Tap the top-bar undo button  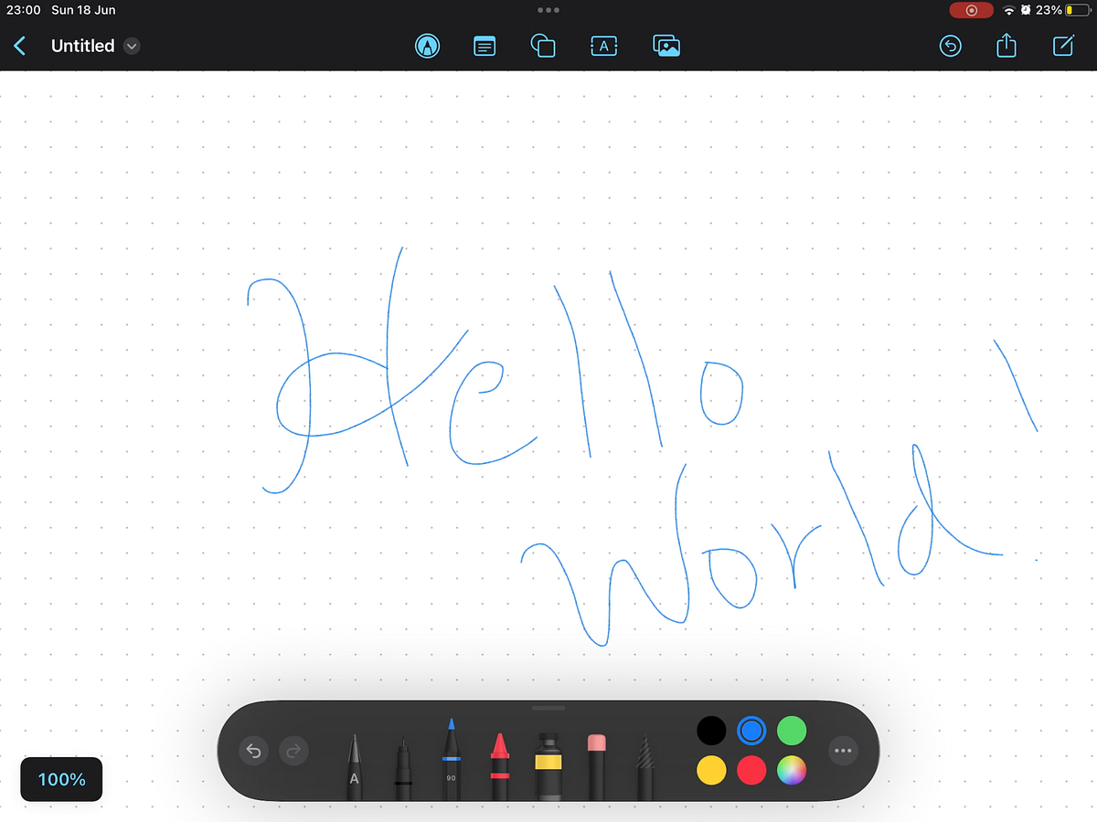[951, 46]
